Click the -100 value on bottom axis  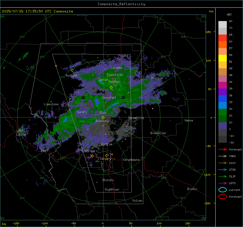[45, 223]
